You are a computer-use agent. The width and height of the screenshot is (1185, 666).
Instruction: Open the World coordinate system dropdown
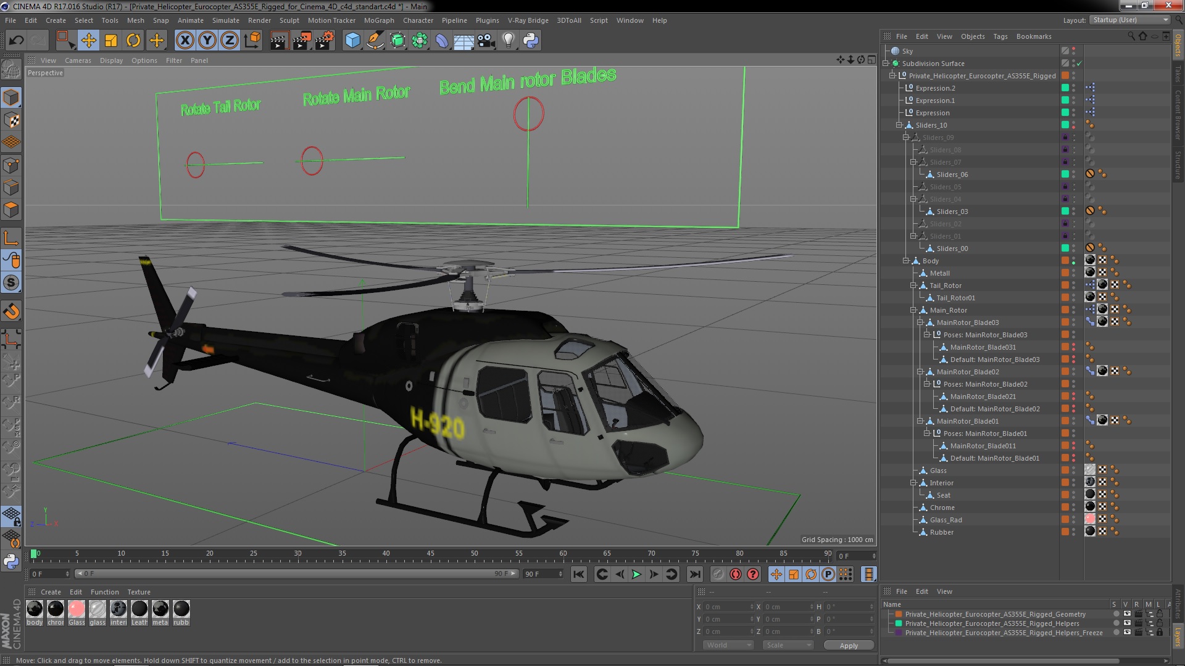tap(728, 645)
